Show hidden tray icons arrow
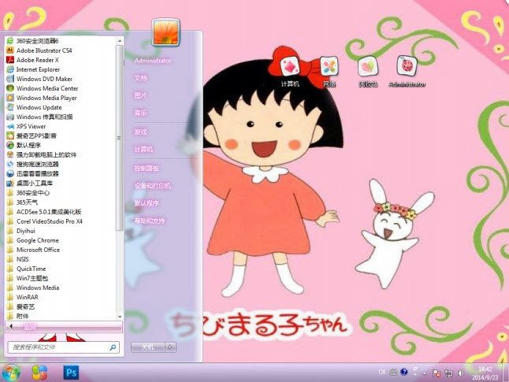Image resolution: width=509 pixels, height=382 pixels. click(424, 373)
